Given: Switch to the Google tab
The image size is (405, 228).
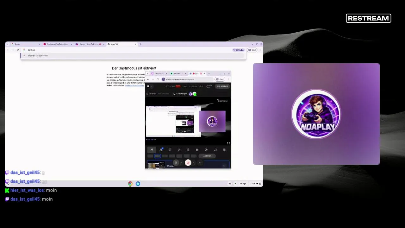Looking at the screenshot, I should 25,44.
